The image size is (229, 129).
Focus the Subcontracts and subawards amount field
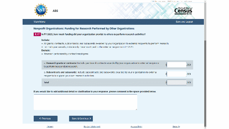(x=176, y=74)
